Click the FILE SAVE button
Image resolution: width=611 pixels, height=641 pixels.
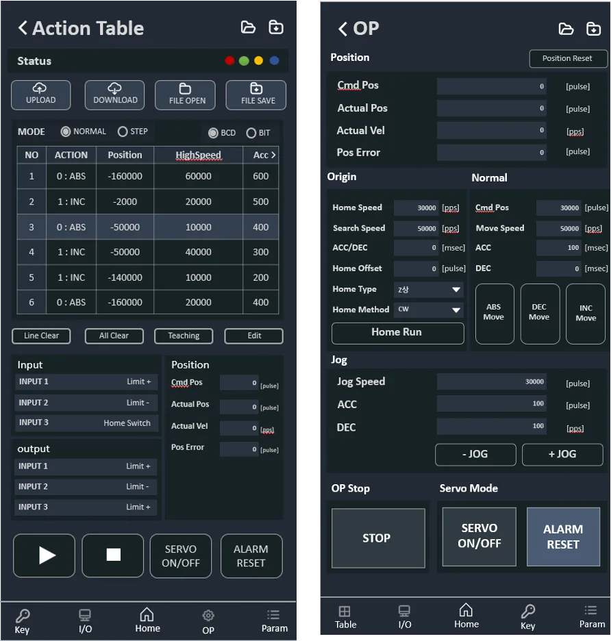point(256,95)
